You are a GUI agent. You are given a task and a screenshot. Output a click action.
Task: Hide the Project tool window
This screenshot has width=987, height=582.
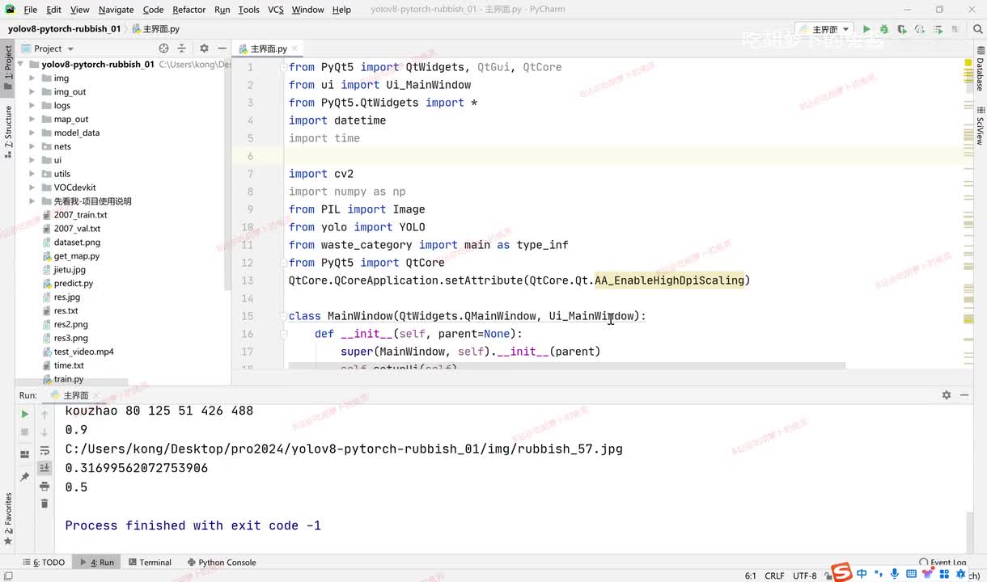pyautogui.click(x=222, y=48)
